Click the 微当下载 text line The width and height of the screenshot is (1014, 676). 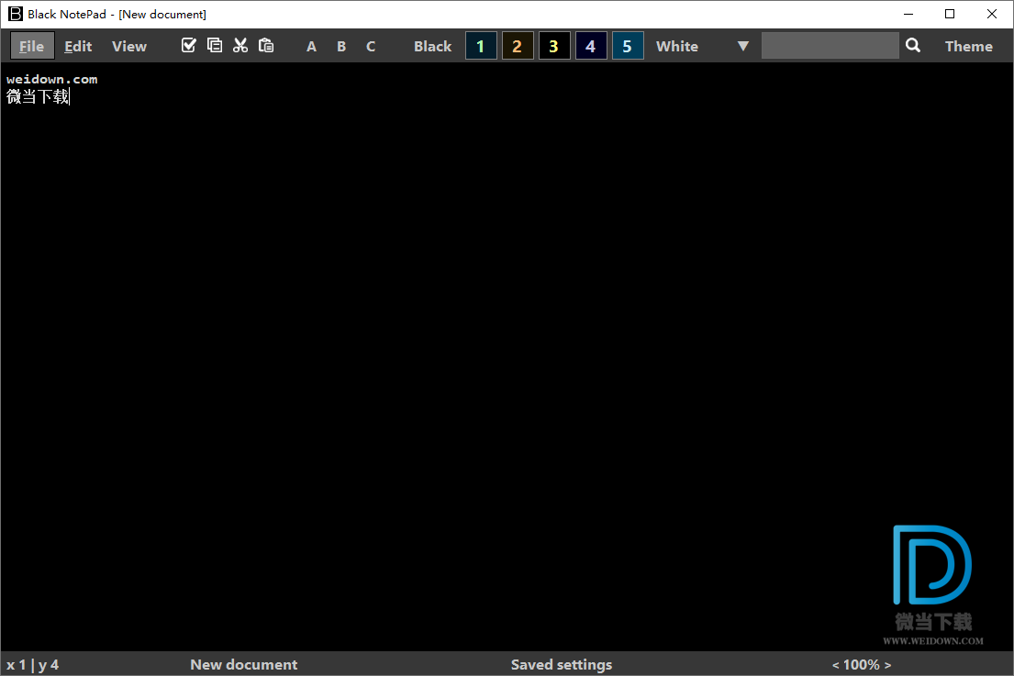pyautogui.click(x=38, y=97)
